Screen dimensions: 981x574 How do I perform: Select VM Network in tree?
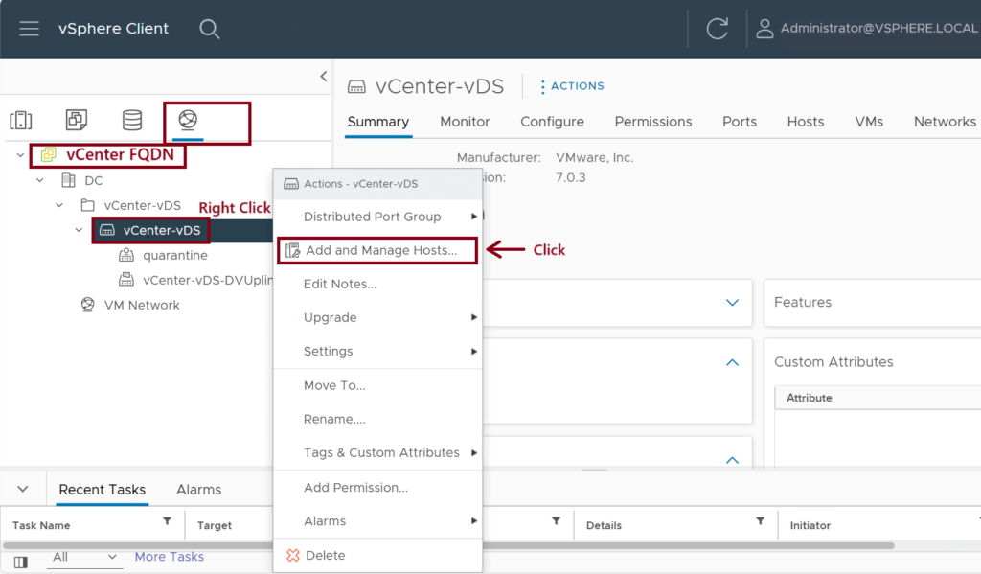tap(142, 306)
